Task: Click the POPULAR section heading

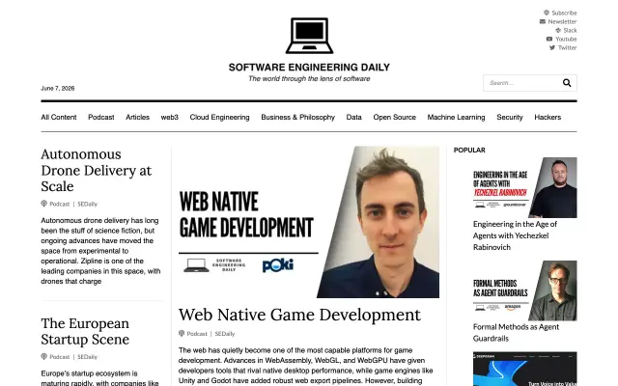Action: 469,151
